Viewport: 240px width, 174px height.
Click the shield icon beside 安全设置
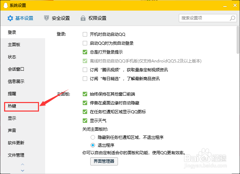point(46,18)
